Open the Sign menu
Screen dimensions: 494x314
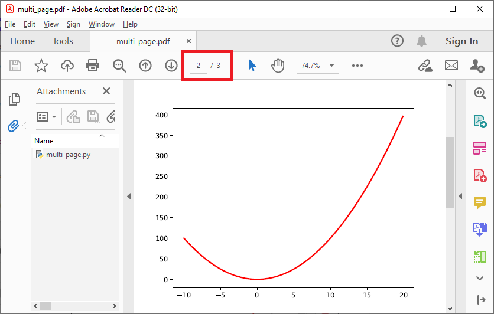coord(73,24)
